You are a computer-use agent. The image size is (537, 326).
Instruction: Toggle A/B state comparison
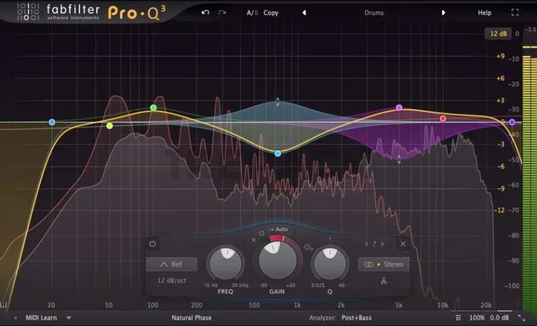click(251, 13)
